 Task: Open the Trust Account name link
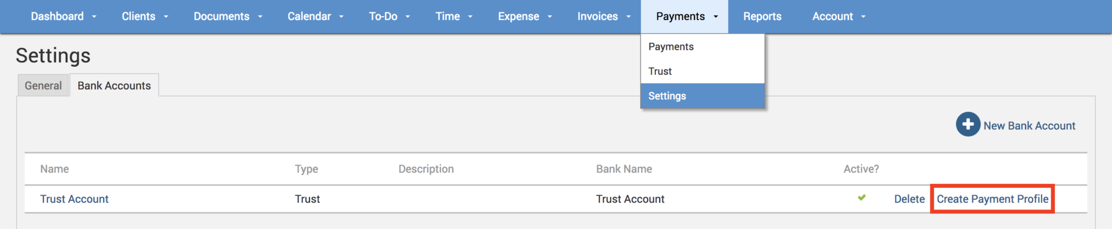tap(74, 199)
